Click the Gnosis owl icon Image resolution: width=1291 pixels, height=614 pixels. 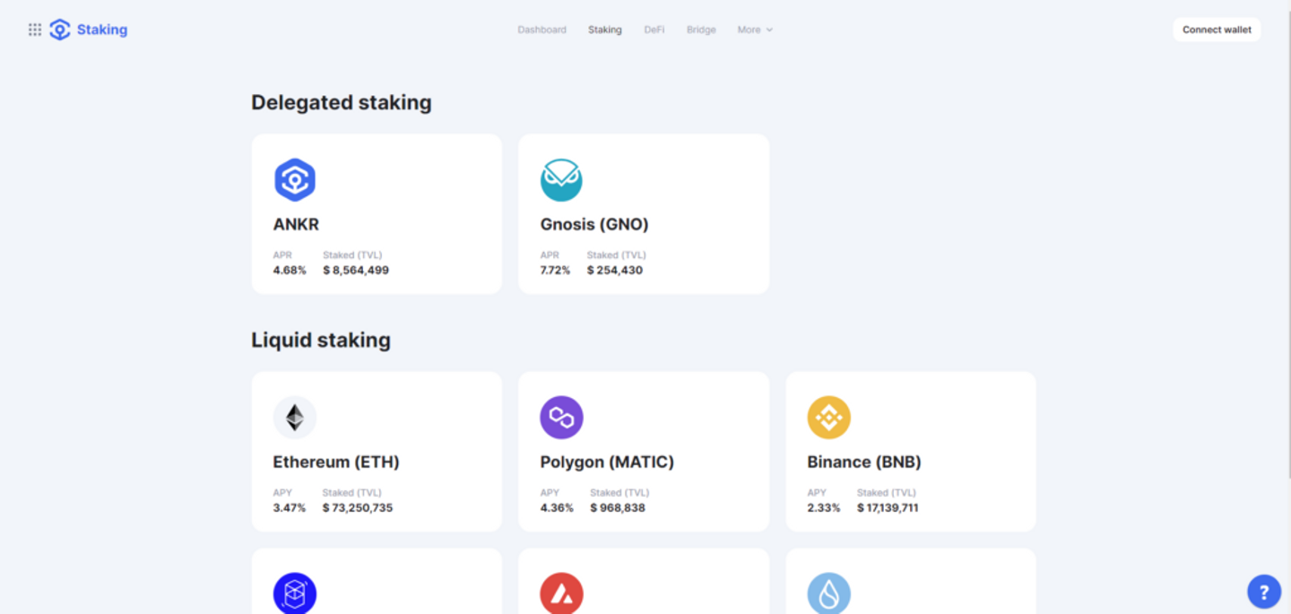click(561, 180)
